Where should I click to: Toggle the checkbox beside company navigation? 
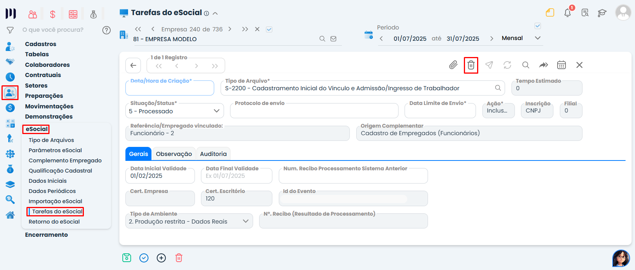[x=269, y=29]
